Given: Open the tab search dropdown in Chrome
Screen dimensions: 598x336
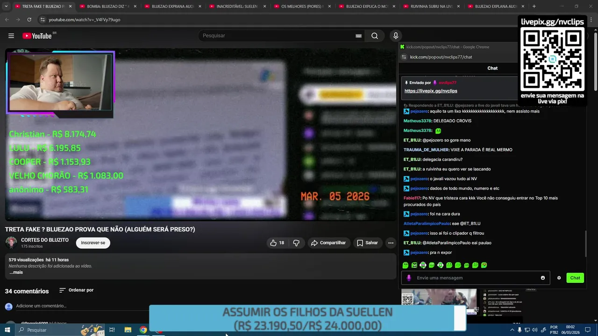Looking at the screenshot, I should click(x=7, y=7).
